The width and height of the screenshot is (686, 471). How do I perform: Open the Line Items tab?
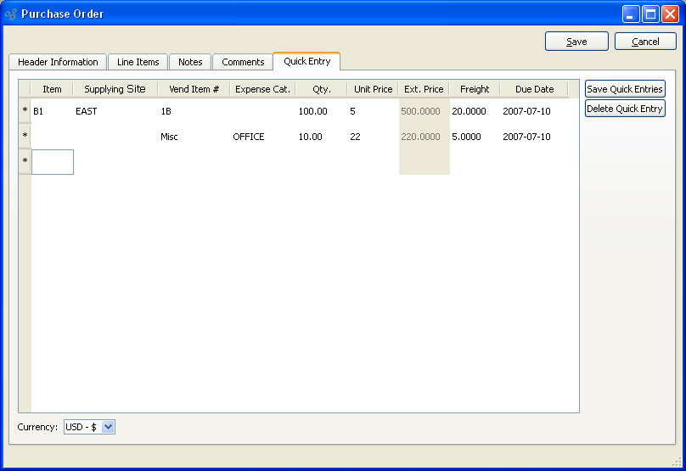138,62
